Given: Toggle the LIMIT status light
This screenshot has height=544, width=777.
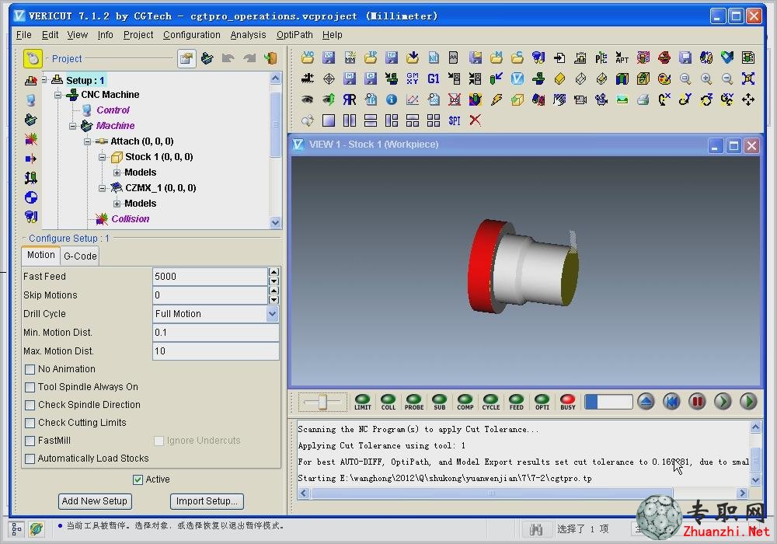Looking at the screenshot, I should click(363, 402).
